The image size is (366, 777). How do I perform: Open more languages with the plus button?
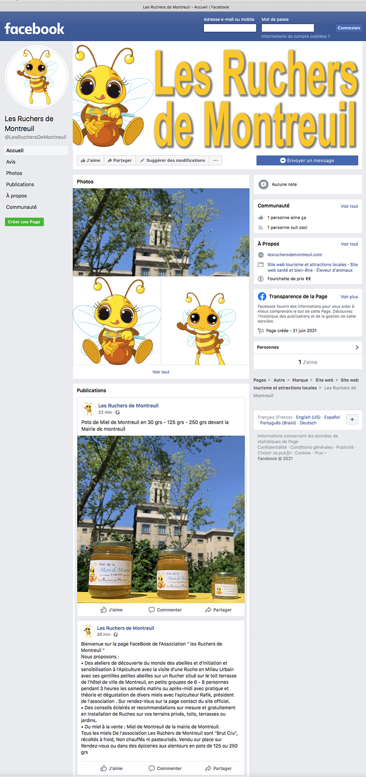point(352,419)
